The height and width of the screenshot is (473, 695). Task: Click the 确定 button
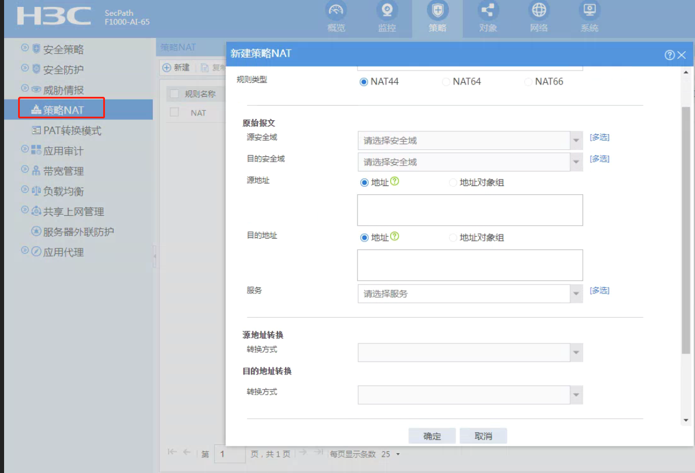(x=432, y=436)
